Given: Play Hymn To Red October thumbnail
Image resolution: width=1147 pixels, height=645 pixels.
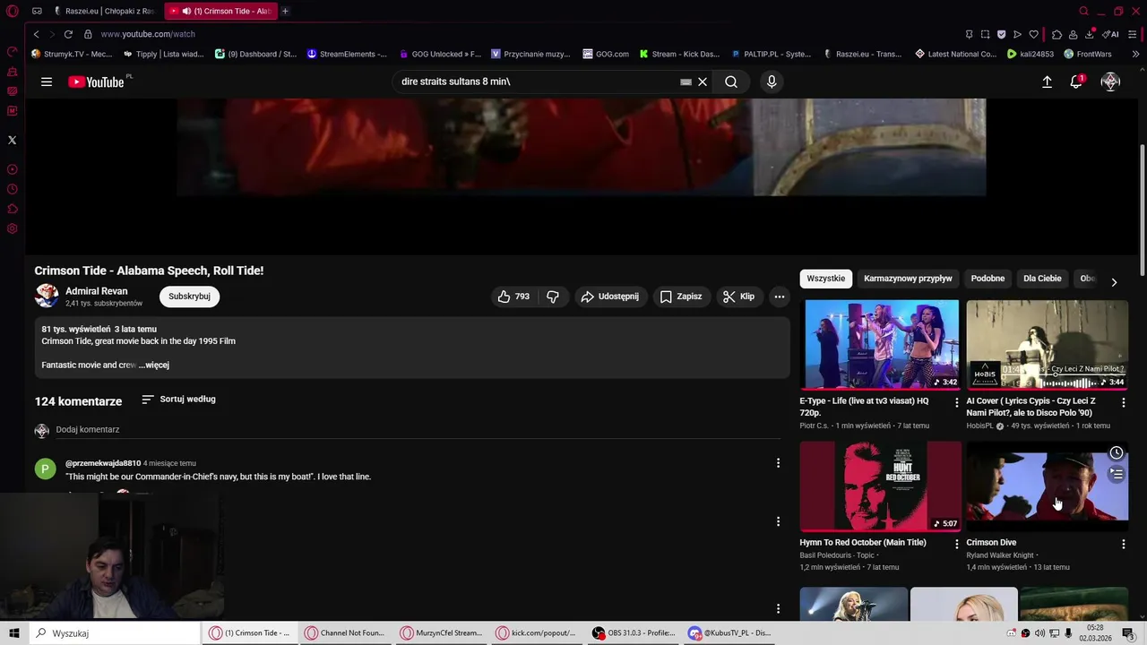Looking at the screenshot, I should (x=881, y=486).
